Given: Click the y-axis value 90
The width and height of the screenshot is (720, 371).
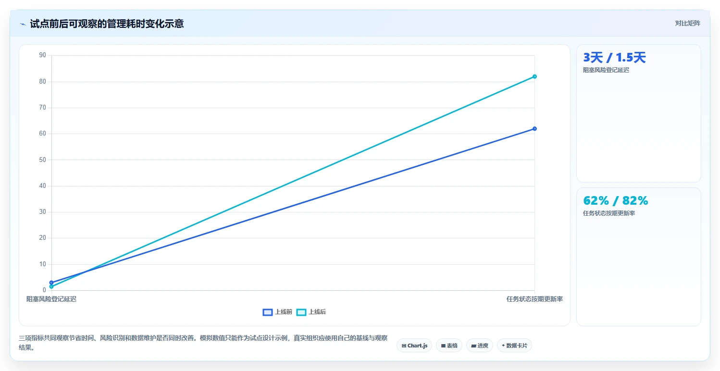Looking at the screenshot, I should (x=43, y=55).
